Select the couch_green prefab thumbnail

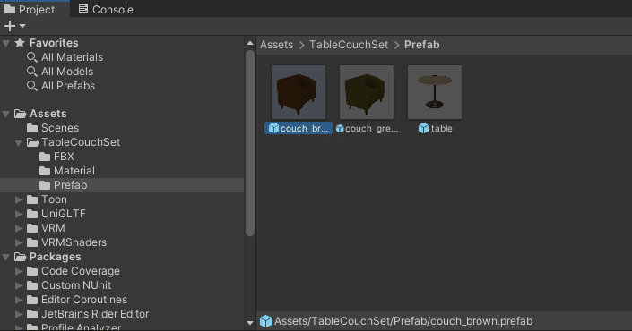(x=367, y=92)
